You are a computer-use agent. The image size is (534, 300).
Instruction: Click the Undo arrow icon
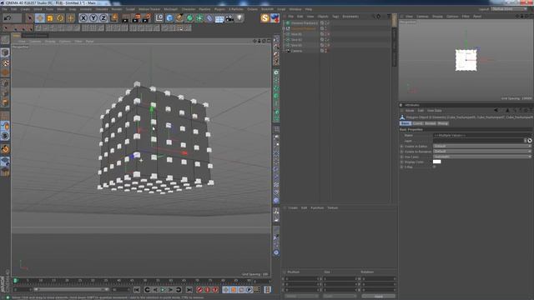[8, 18]
